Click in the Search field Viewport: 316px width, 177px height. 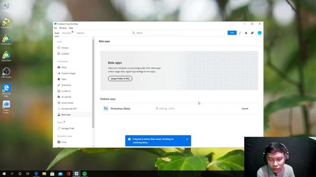point(157,33)
